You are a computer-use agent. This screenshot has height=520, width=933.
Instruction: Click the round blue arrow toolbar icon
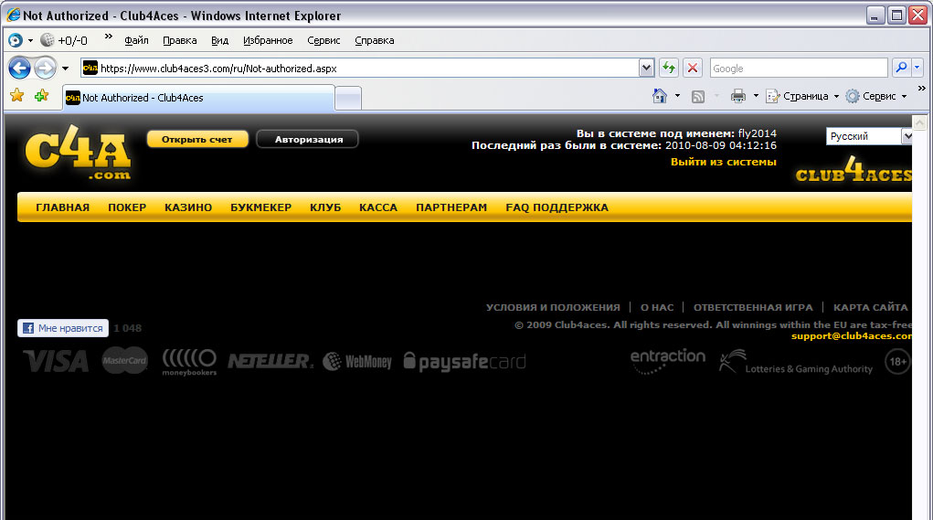click(16, 40)
